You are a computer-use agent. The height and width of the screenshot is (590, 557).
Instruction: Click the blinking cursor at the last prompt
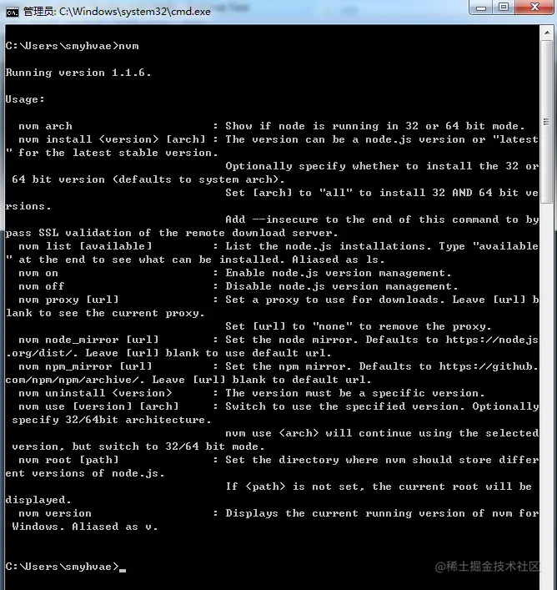(123, 571)
